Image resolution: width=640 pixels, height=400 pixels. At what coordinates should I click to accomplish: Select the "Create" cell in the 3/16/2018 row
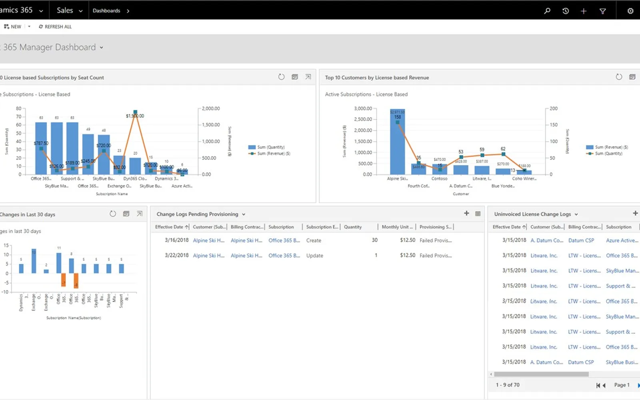coord(314,240)
